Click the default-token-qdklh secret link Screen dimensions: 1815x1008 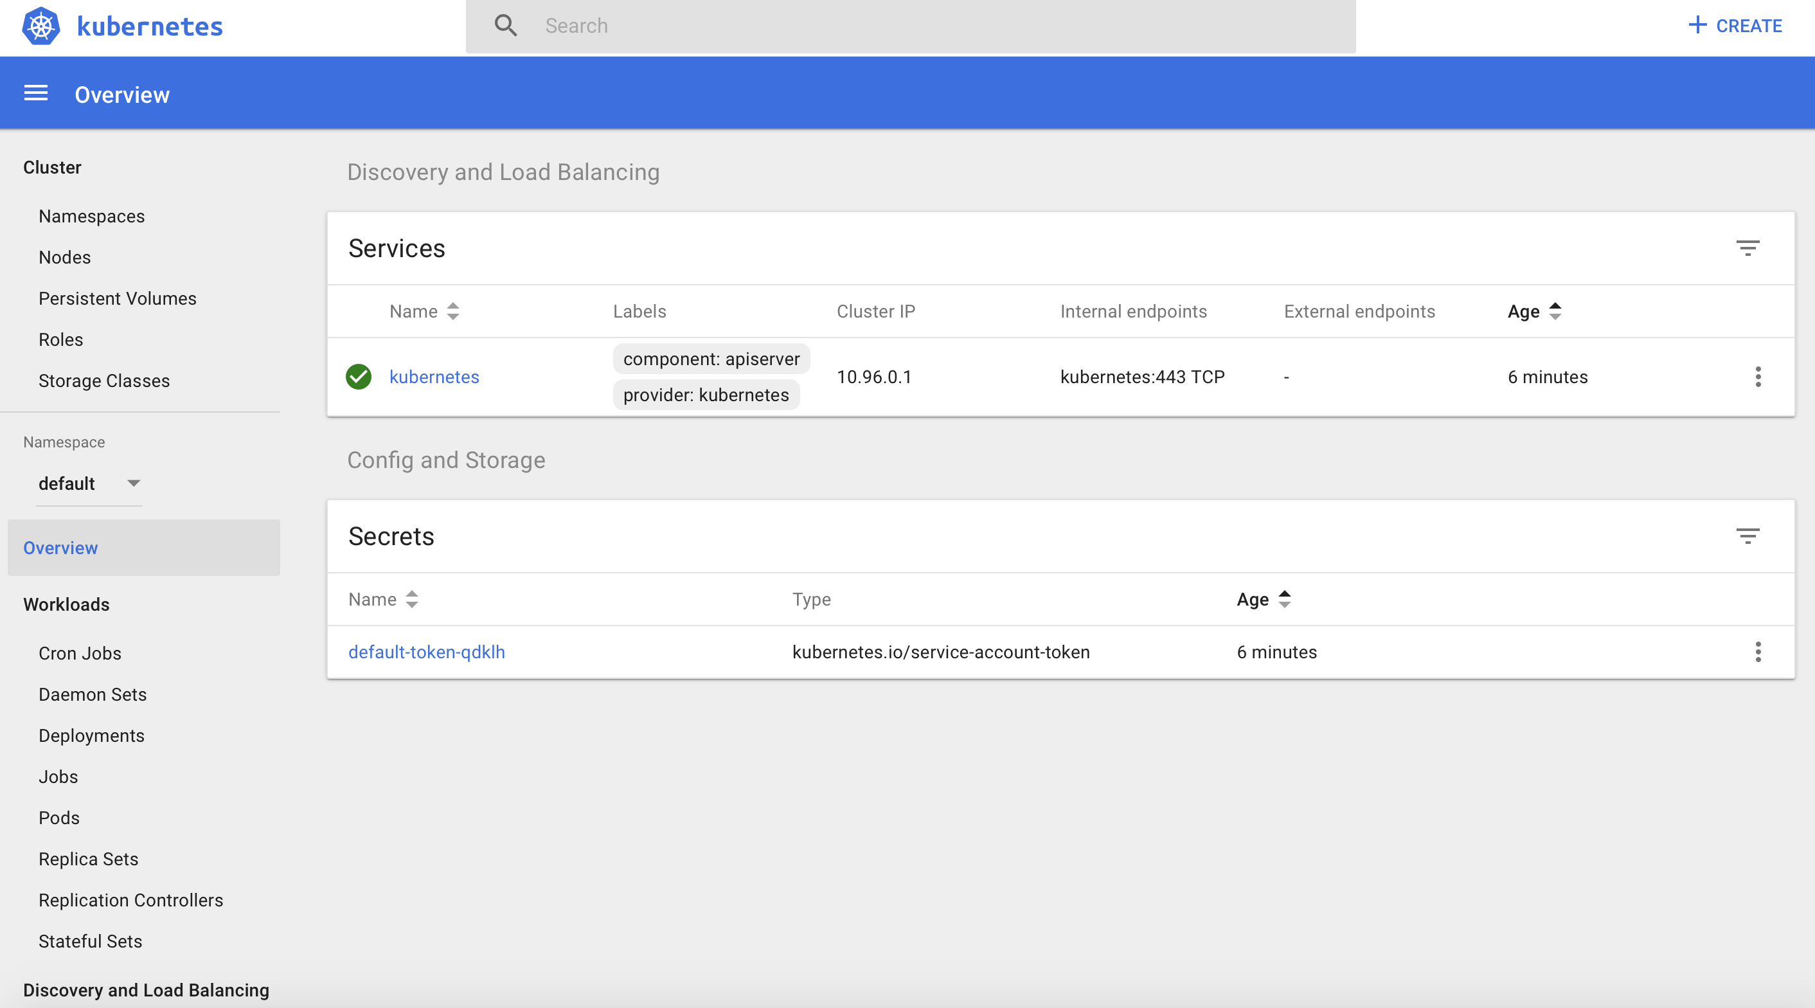click(x=427, y=652)
